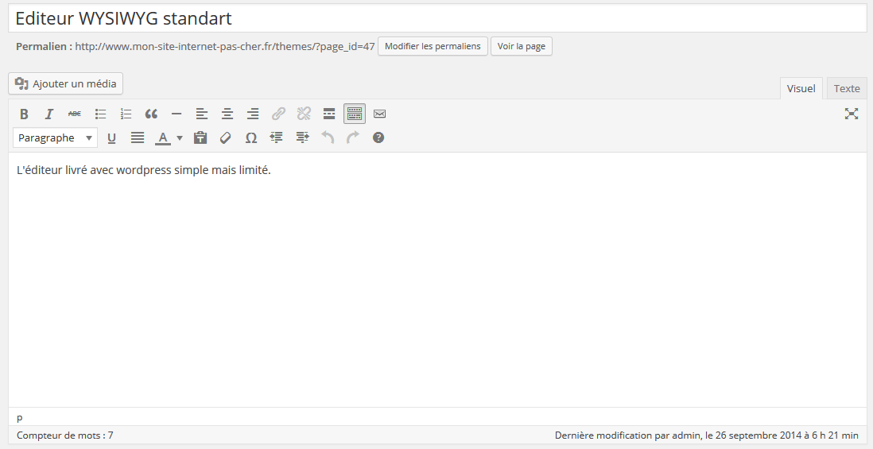The image size is (873, 449).
Task: Click the Modifier les permaliens button
Action: (433, 46)
